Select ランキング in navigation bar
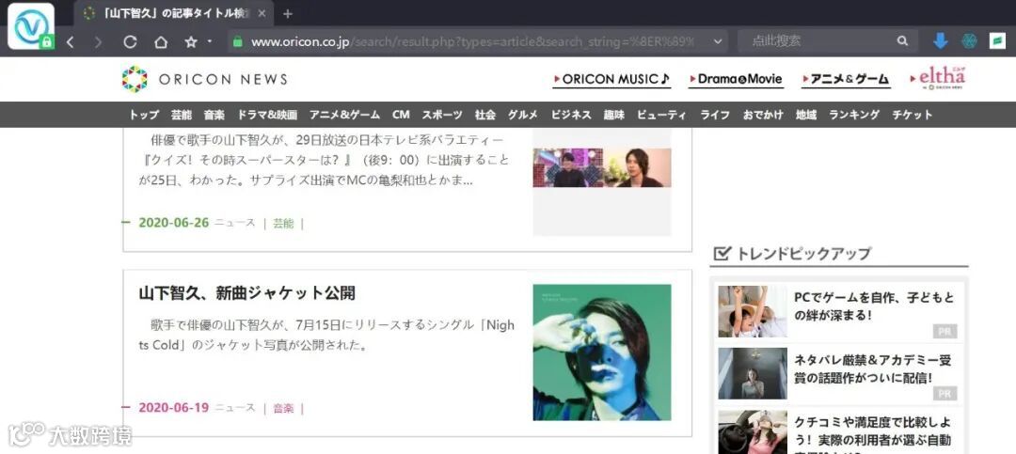The image size is (1016, 454). [x=854, y=115]
